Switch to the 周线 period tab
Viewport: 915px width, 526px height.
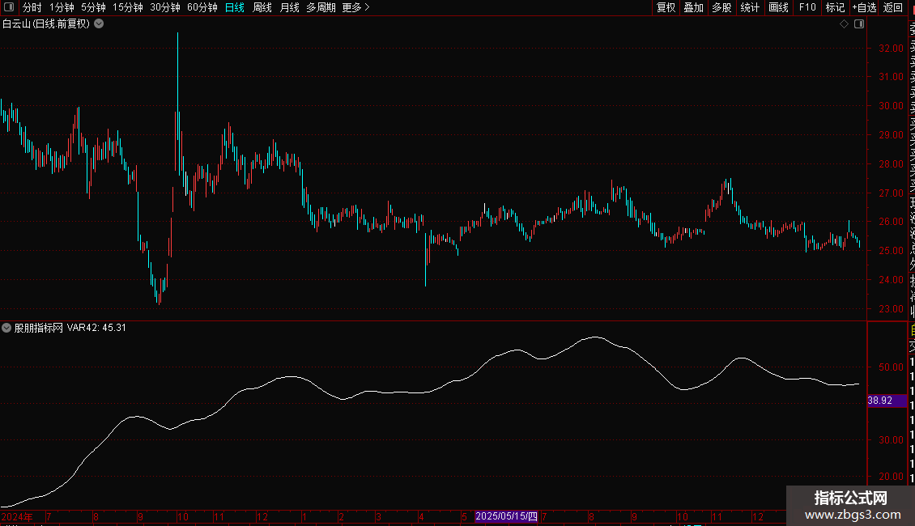262,7
